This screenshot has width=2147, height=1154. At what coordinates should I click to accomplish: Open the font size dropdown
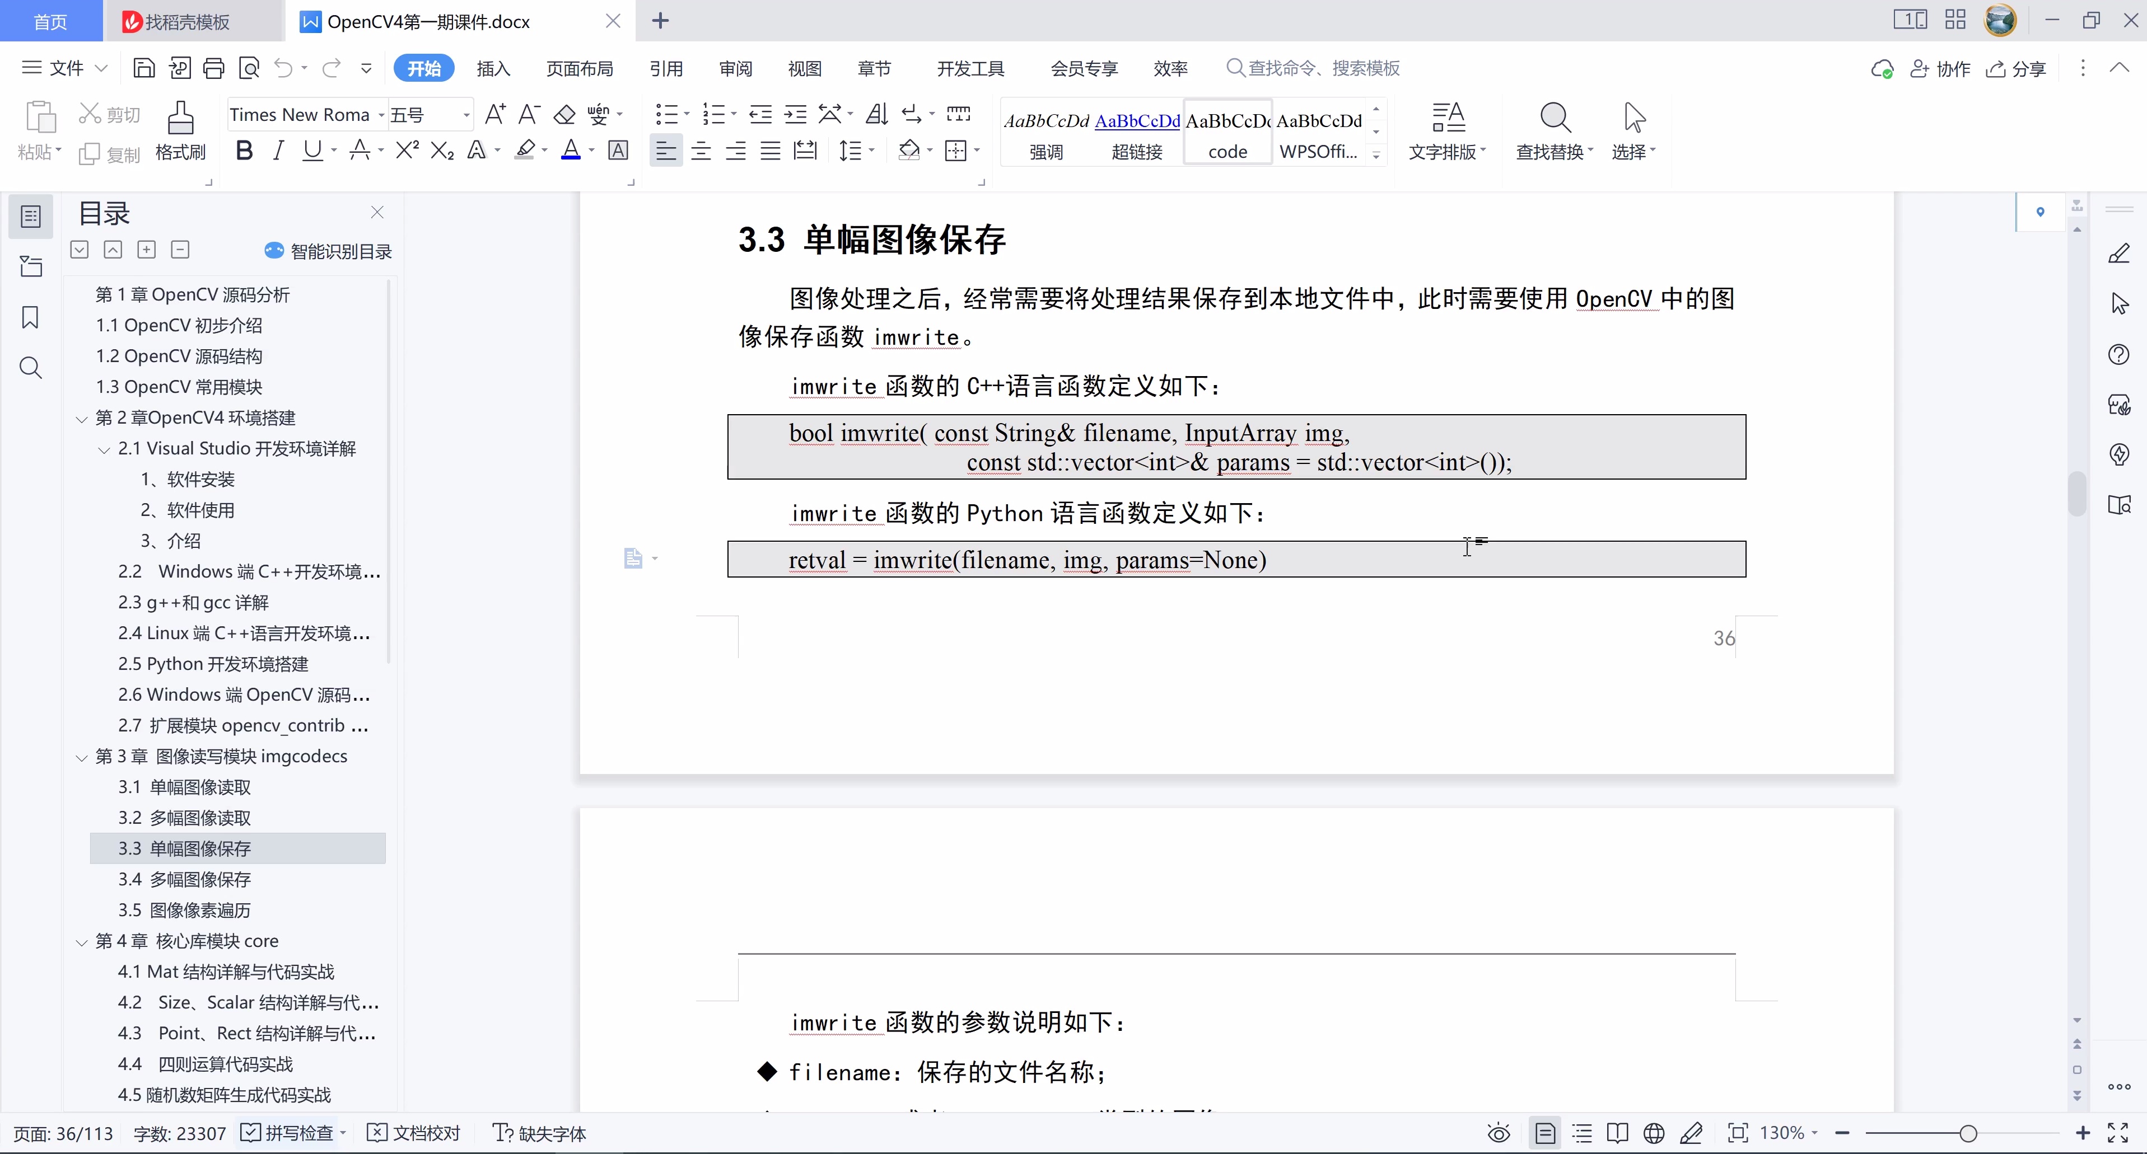click(465, 114)
